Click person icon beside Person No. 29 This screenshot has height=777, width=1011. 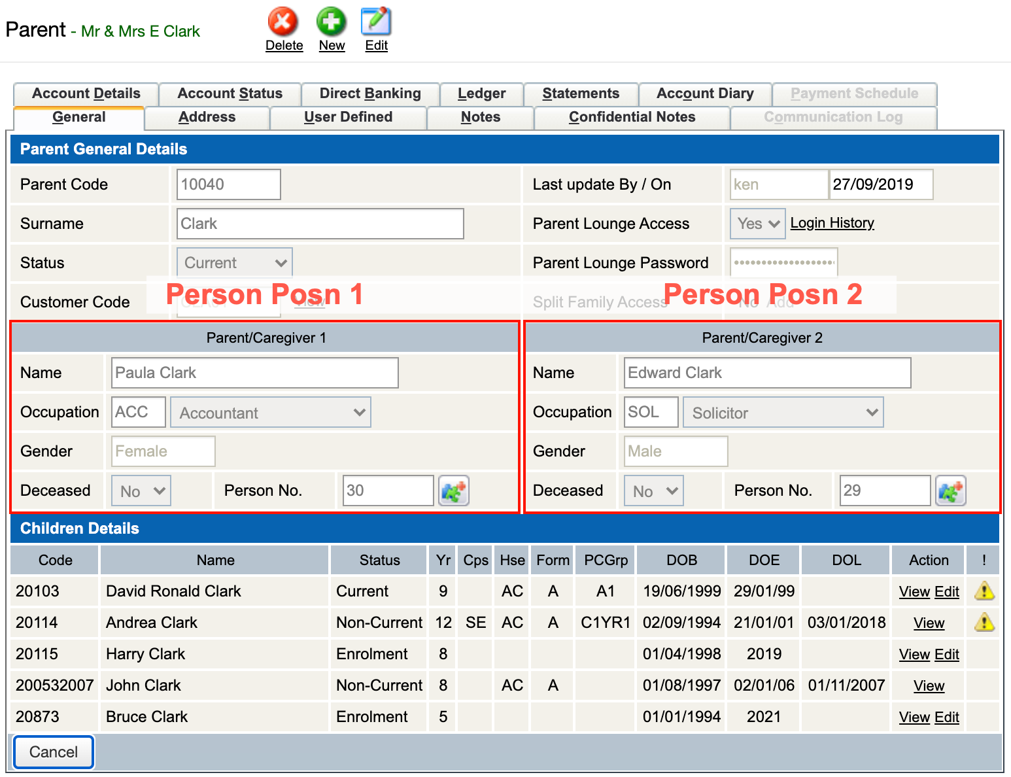click(x=951, y=491)
